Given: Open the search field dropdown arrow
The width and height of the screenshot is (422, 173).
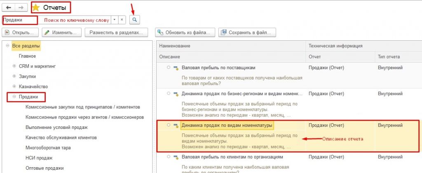Looking at the screenshot, I should click(x=115, y=20).
